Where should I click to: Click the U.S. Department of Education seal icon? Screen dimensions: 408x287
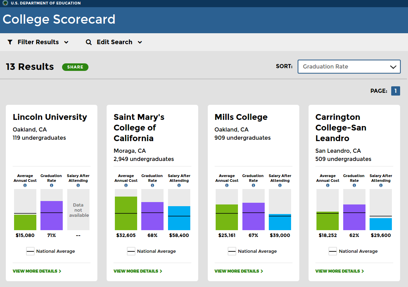(x=5, y=3)
